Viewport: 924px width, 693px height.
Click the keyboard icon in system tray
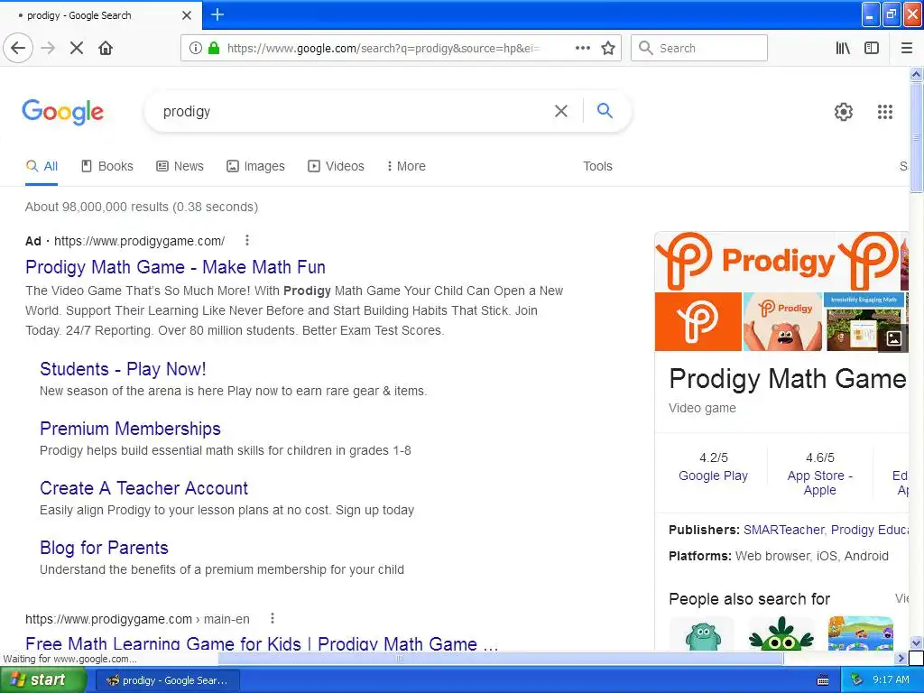tap(823, 680)
